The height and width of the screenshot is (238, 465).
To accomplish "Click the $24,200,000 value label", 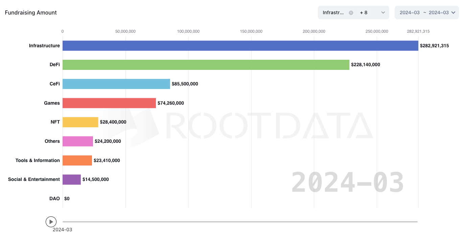I will pyautogui.click(x=108, y=141).
